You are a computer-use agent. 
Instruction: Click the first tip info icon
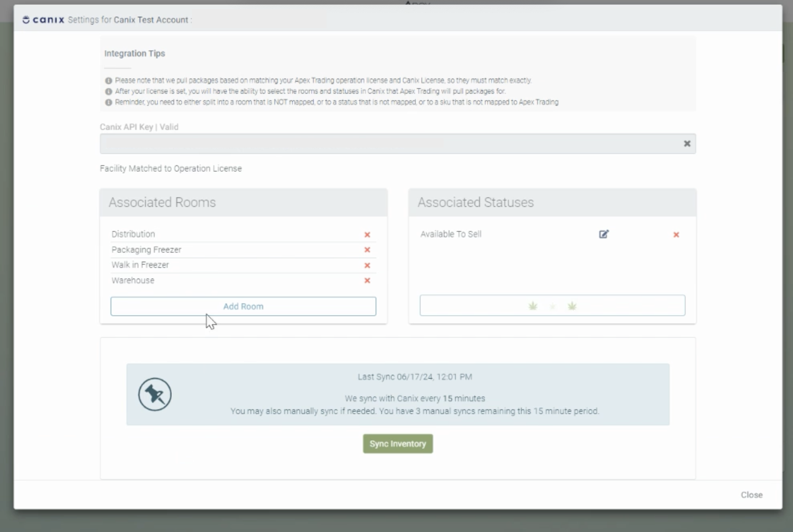click(108, 81)
